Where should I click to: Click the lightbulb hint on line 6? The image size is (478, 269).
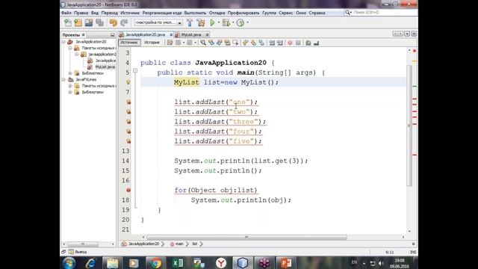[128, 82]
